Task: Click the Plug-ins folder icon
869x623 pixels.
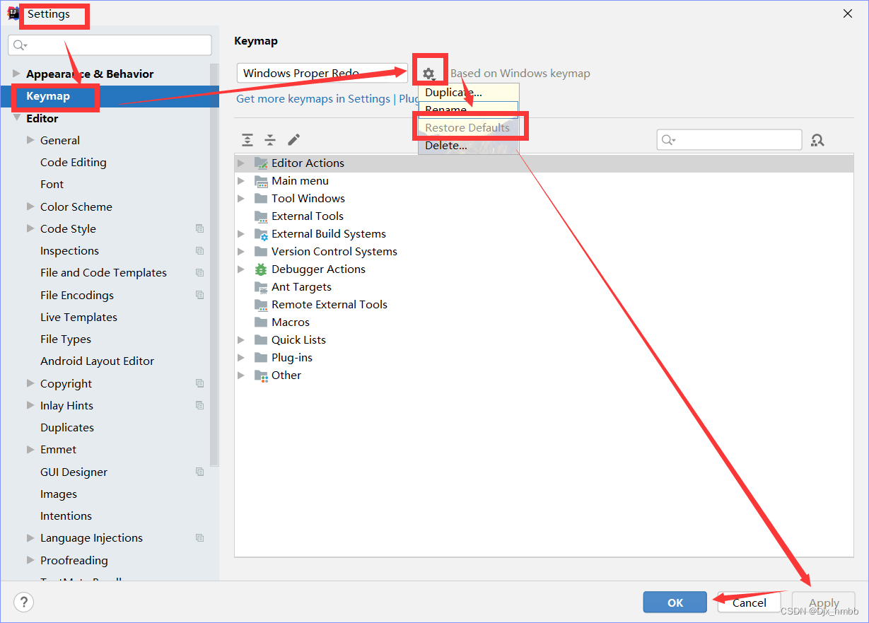Action: point(261,358)
